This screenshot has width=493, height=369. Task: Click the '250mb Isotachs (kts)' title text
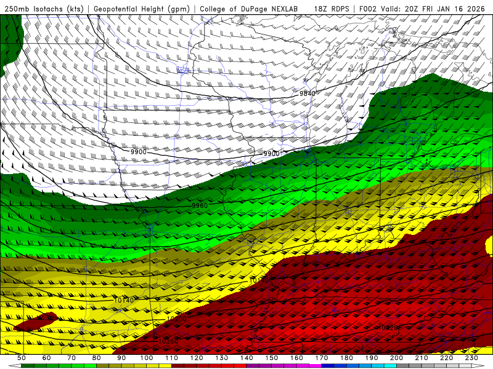44,9
